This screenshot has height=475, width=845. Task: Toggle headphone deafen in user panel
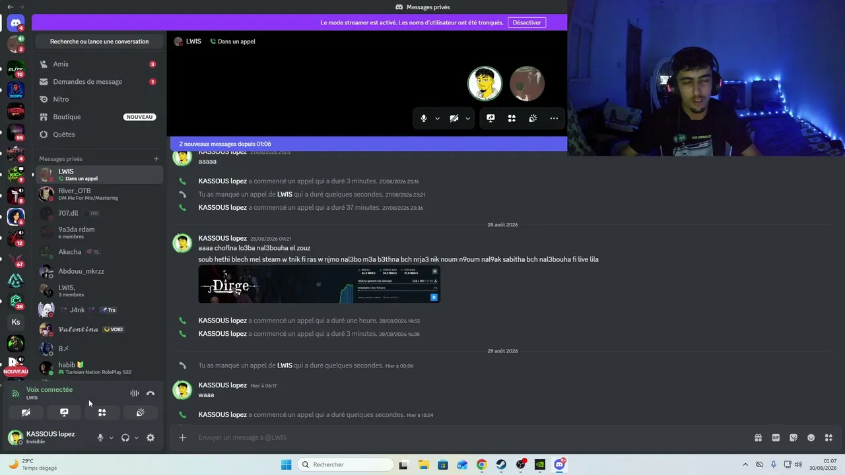click(x=125, y=437)
